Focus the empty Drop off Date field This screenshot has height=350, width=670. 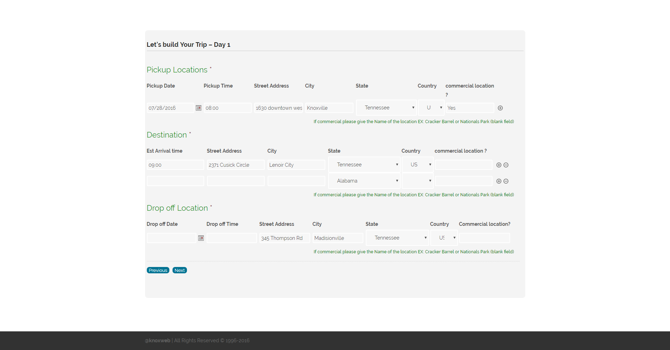pos(171,238)
